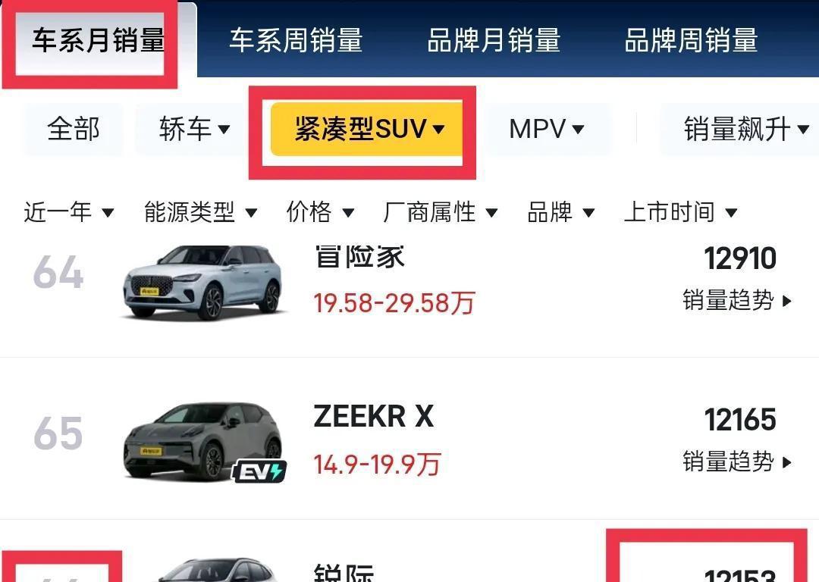Expand the MPV dropdown
Viewport: 819px width, 582px height.
point(546,129)
